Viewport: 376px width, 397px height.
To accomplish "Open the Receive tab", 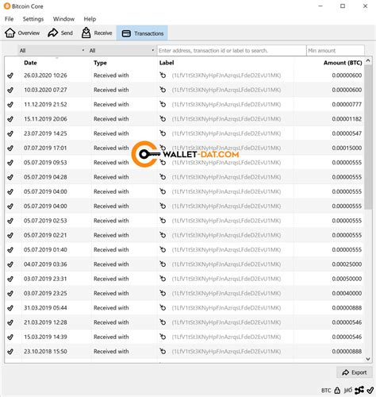I will click(x=97, y=33).
